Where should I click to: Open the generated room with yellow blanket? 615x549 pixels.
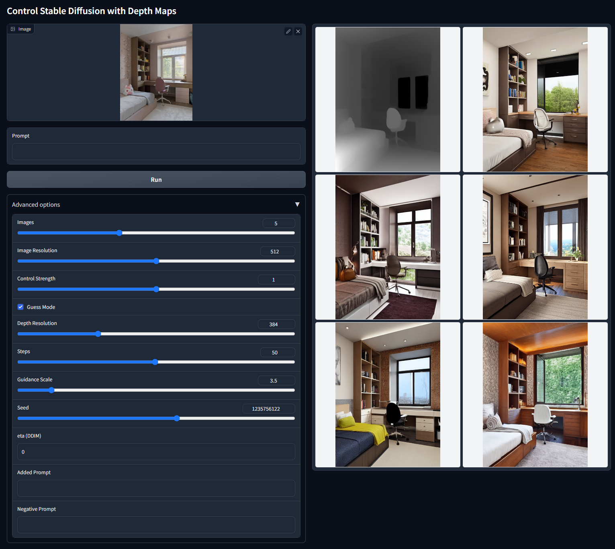388,395
